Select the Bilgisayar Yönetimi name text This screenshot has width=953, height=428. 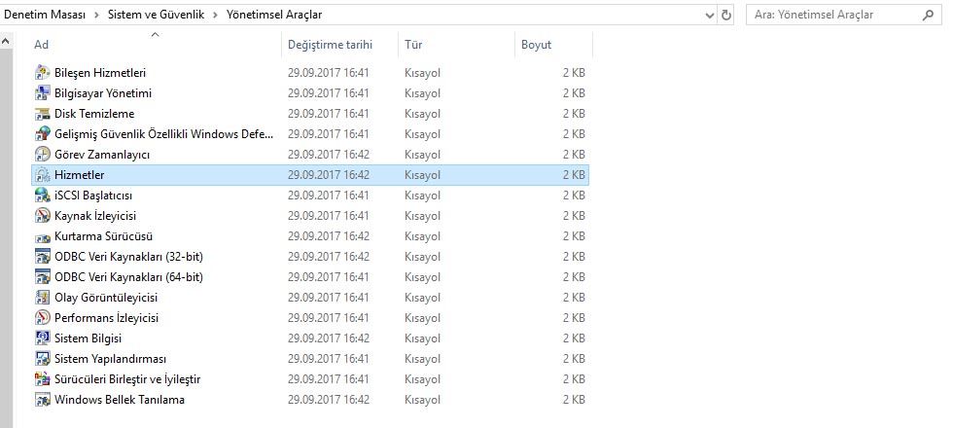pyautogui.click(x=103, y=93)
